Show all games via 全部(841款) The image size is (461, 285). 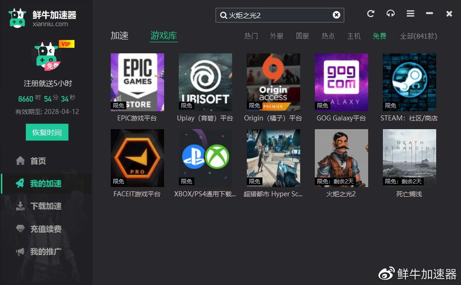pos(418,36)
